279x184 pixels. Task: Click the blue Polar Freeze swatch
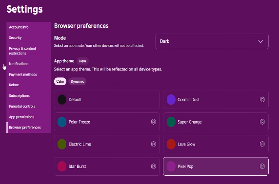coord(62,122)
